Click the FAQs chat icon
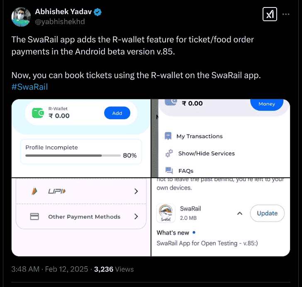This screenshot has width=302, height=287. [169, 170]
